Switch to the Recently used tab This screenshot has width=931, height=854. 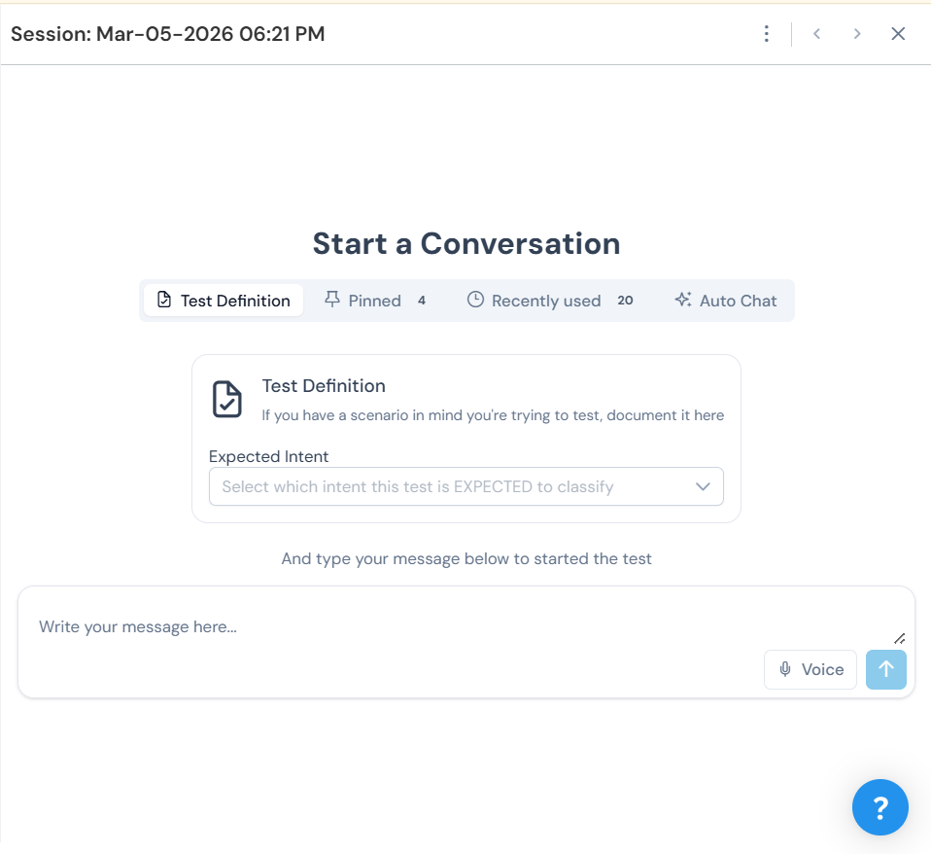point(546,301)
